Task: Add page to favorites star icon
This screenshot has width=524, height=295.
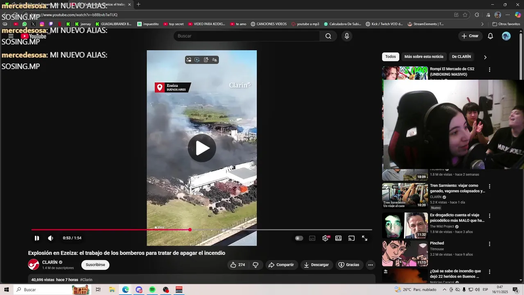Action: point(465,15)
